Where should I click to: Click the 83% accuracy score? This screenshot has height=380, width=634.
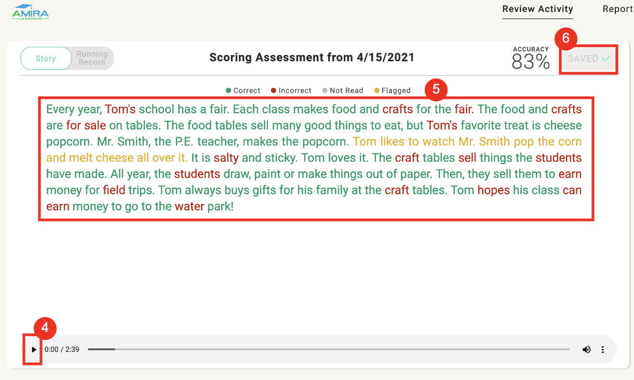tap(530, 61)
